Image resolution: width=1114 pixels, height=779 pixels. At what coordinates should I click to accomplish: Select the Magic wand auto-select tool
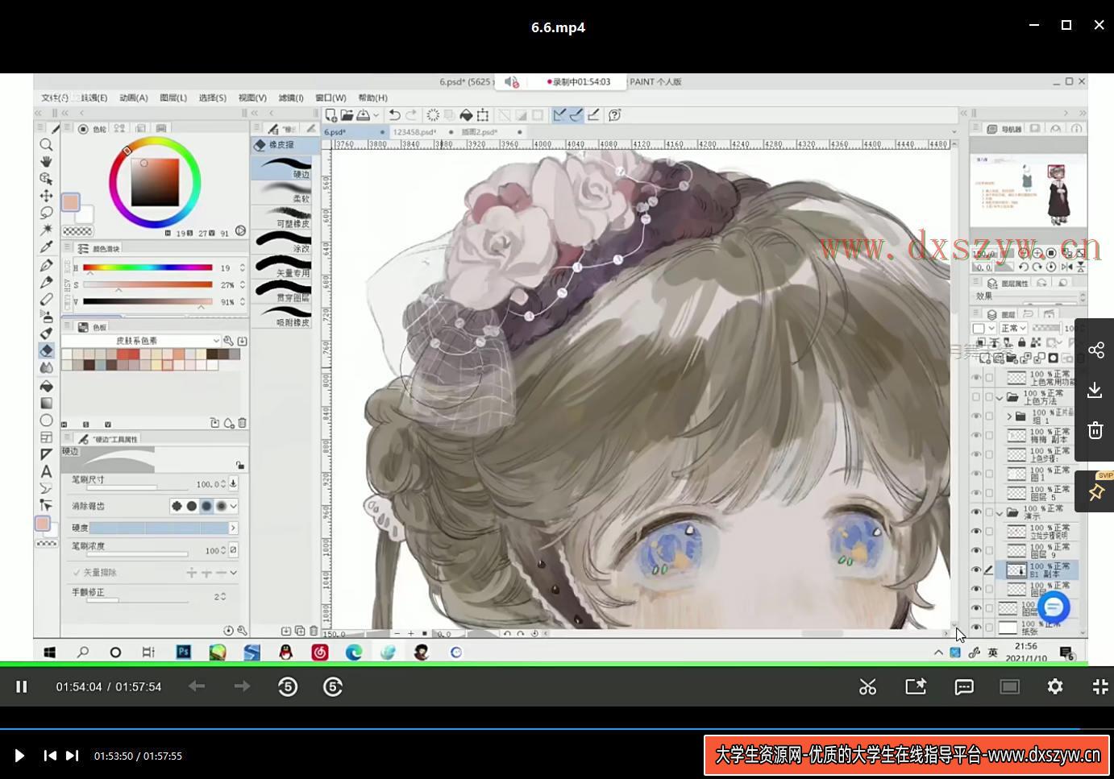[x=46, y=230]
